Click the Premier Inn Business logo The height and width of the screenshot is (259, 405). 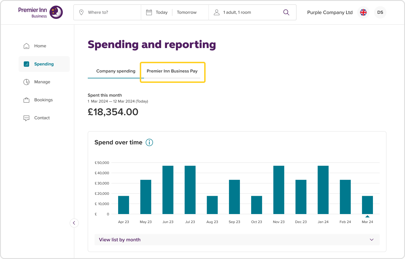[x=40, y=12]
